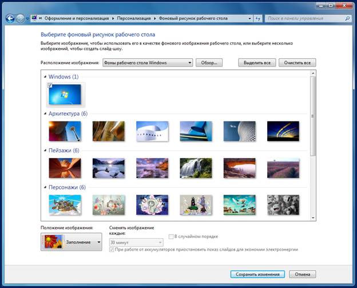Viewport: 357px width, 288px height.
Task: Click the Отмена button
Action: [303, 274]
